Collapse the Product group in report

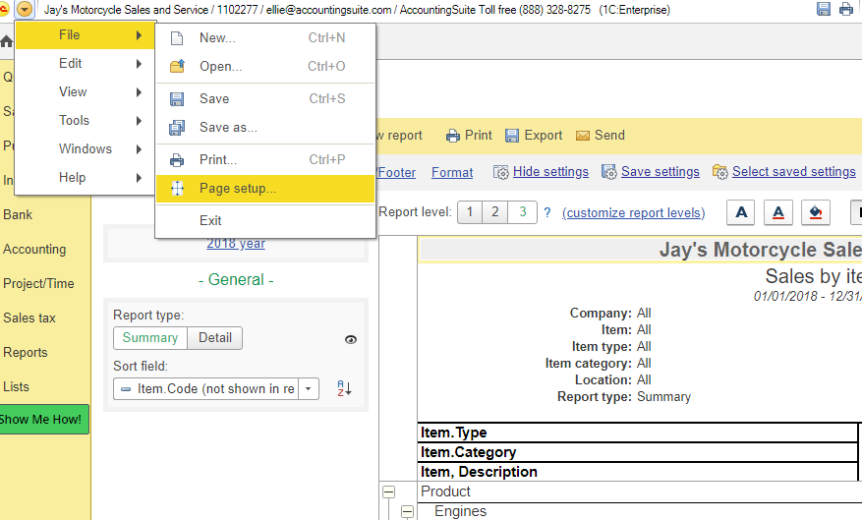point(388,491)
